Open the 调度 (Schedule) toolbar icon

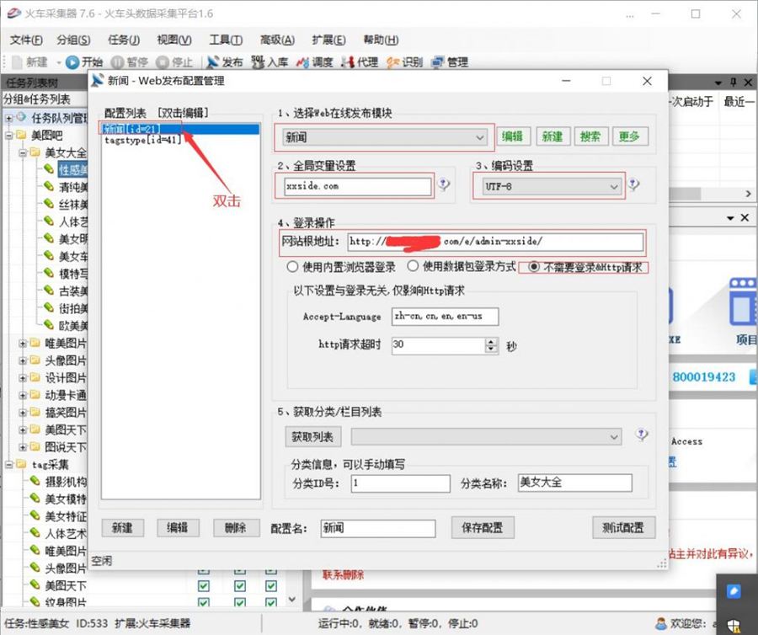(303, 62)
